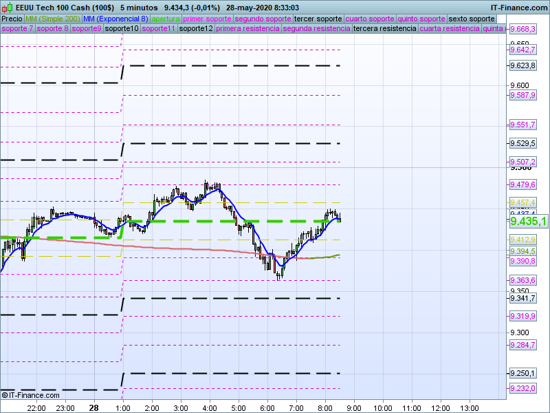This screenshot has width=550, height=413.
Task: Click the 9.232,0 price label
Action: (522, 389)
